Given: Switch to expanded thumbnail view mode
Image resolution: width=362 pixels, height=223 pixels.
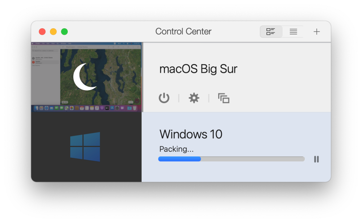Looking at the screenshot, I should click(271, 31).
